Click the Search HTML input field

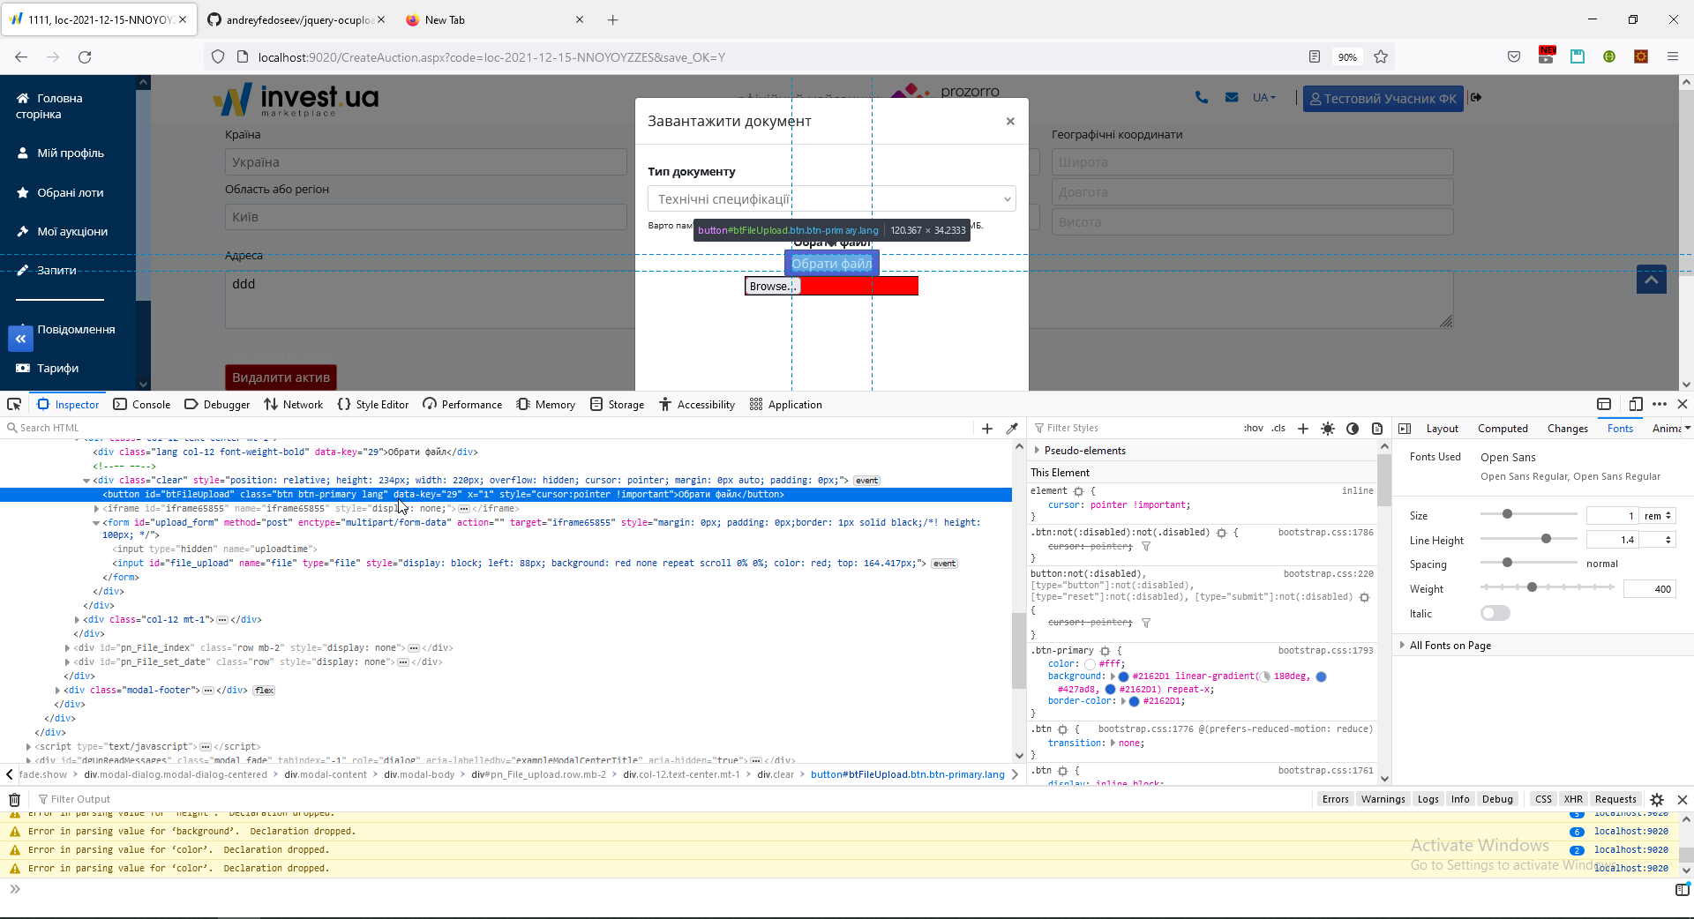(x=490, y=429)
